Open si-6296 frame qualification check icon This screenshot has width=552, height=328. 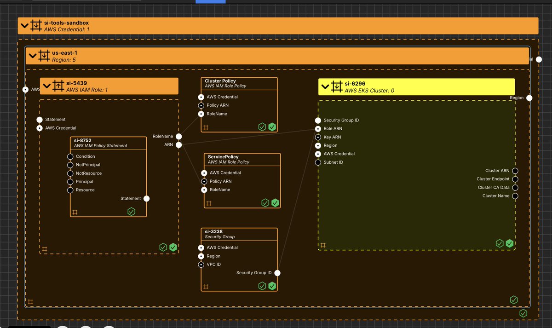pyautogui.click(x=500, y=243)
